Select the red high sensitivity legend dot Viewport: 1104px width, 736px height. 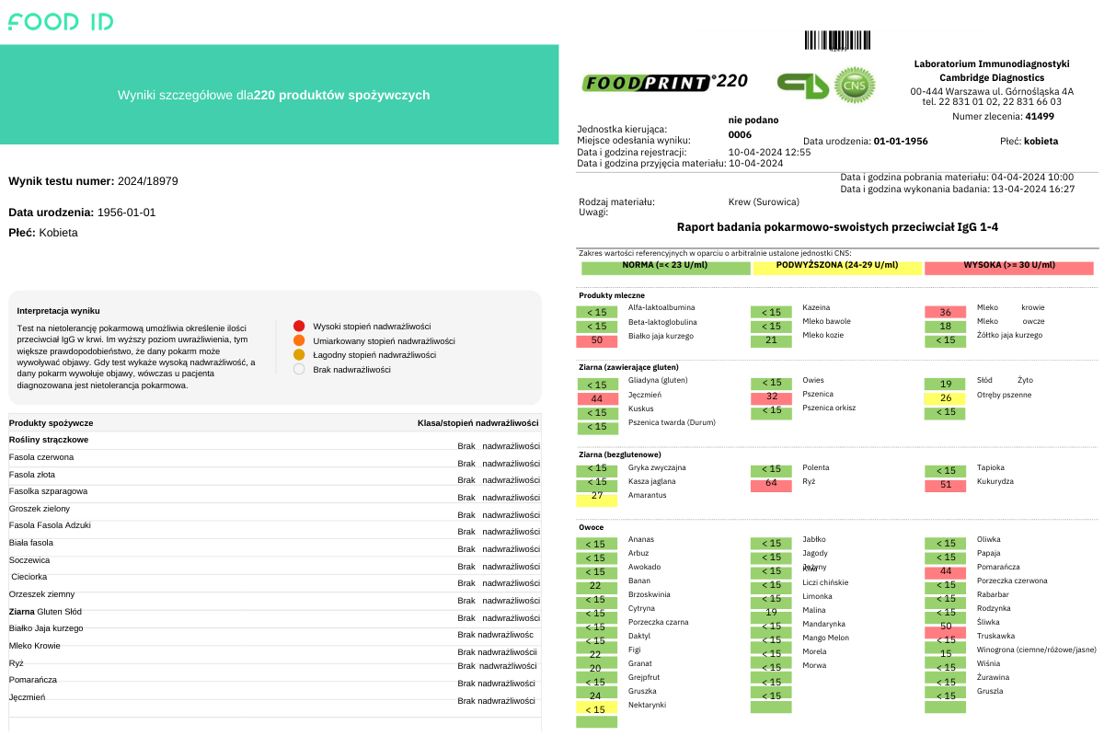click(299, 325)
